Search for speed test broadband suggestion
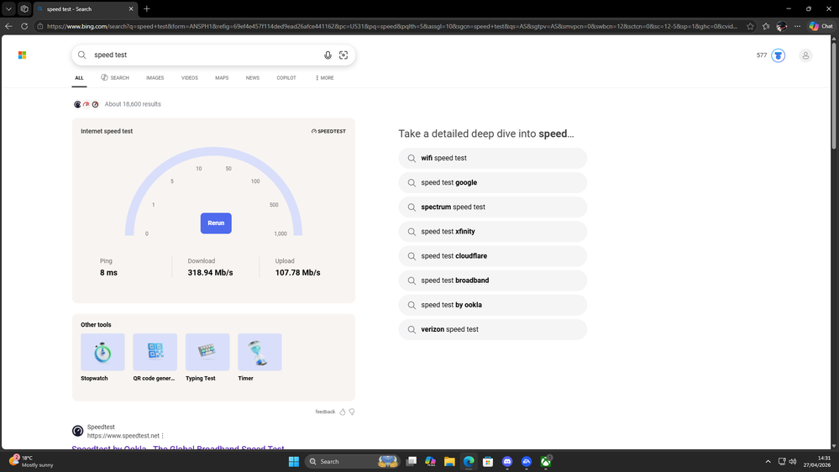 [493, 281]
